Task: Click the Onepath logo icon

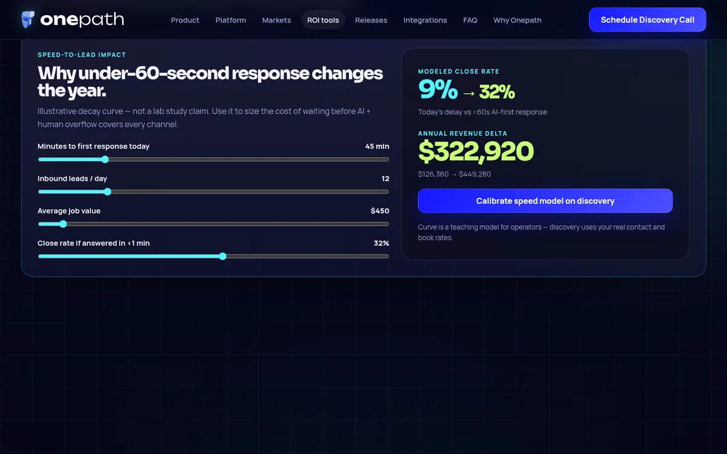Action: (27, 19)
